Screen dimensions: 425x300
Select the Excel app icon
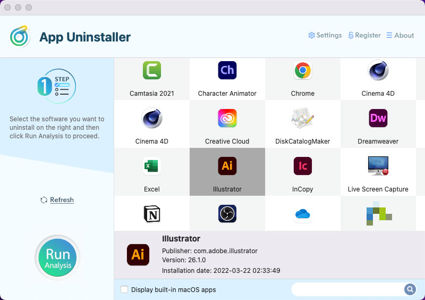click(x=152, y=166)
